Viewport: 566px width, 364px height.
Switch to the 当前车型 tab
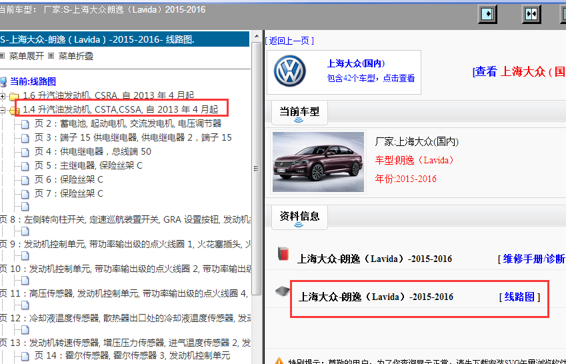tap(299, 112)
